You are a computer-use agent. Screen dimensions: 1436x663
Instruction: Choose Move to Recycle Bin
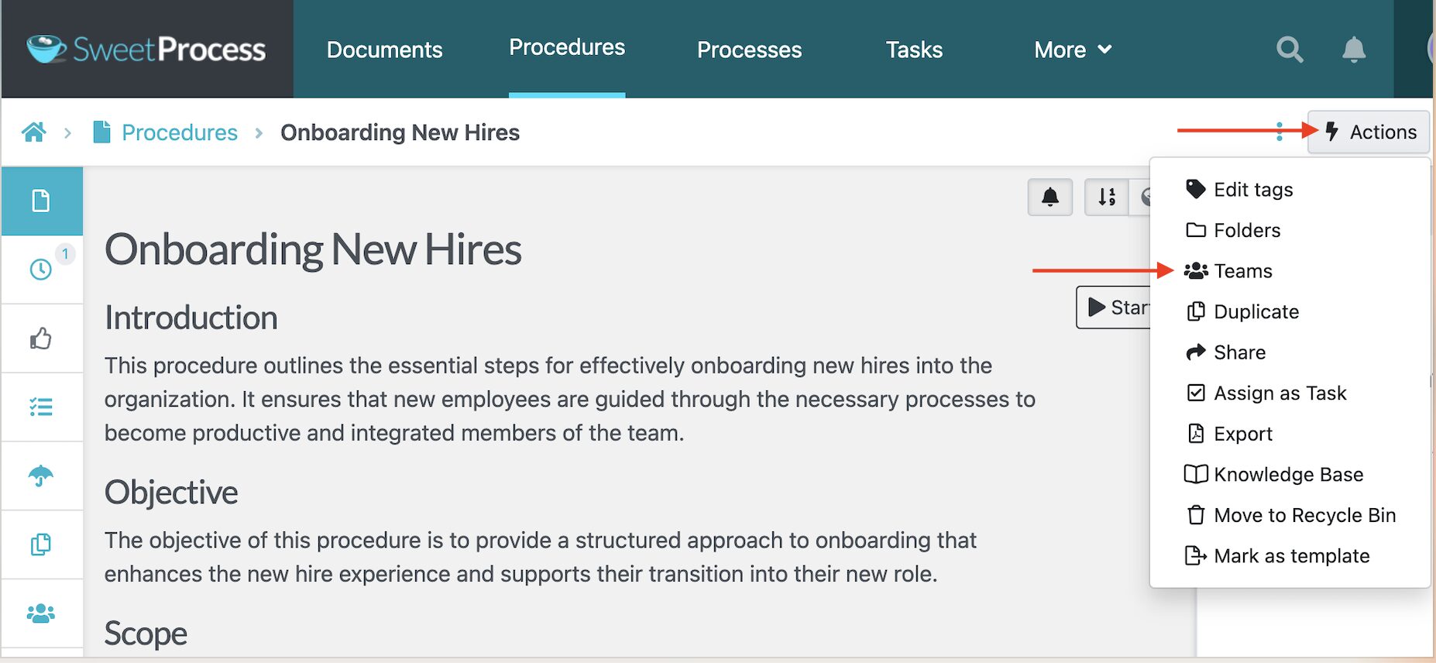(1304, 515)
